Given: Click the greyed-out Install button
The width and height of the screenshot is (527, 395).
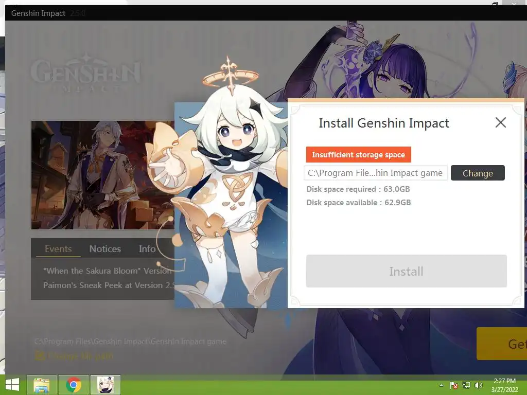Looking at the screenshot, I should tap(407, 271).
